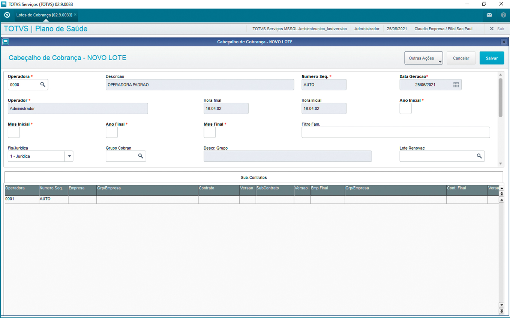The height and width of the screenshot is (318, 510).
Task: Click the Ano Inicial input field
Action: click(x=405, y=108)
